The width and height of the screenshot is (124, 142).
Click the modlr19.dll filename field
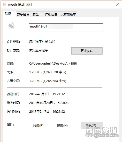click(66, 27)
